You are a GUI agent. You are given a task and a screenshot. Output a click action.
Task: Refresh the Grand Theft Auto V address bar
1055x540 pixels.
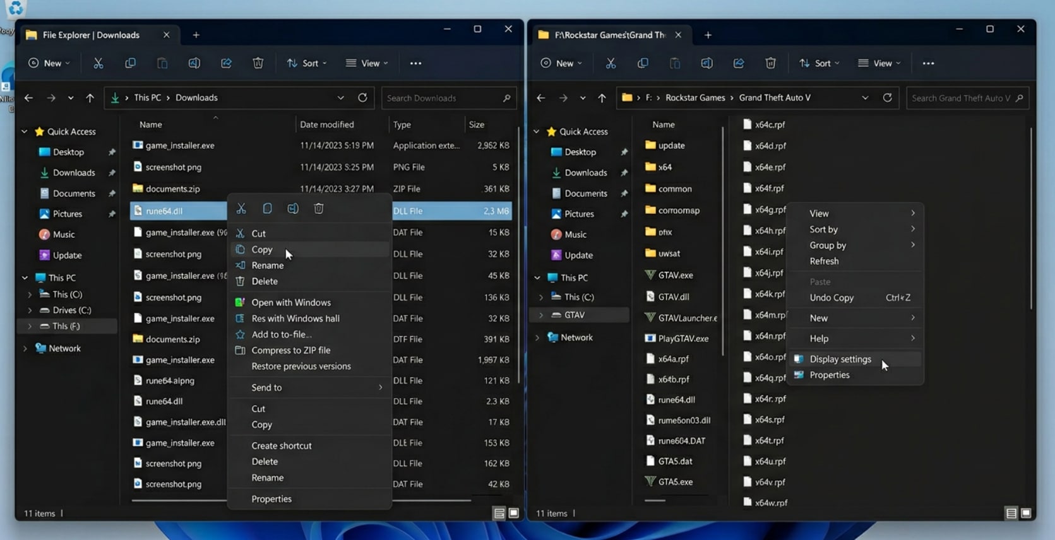tap(887, 98)
